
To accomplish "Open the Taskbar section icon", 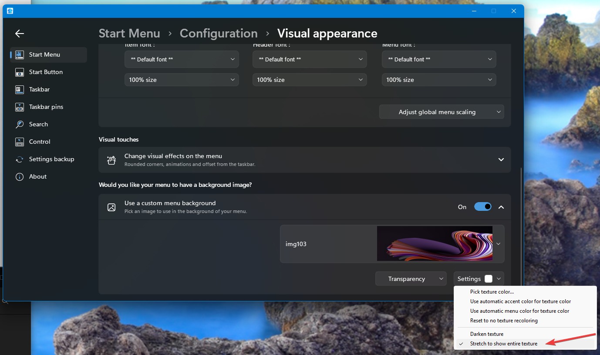I will pos(20,90).
